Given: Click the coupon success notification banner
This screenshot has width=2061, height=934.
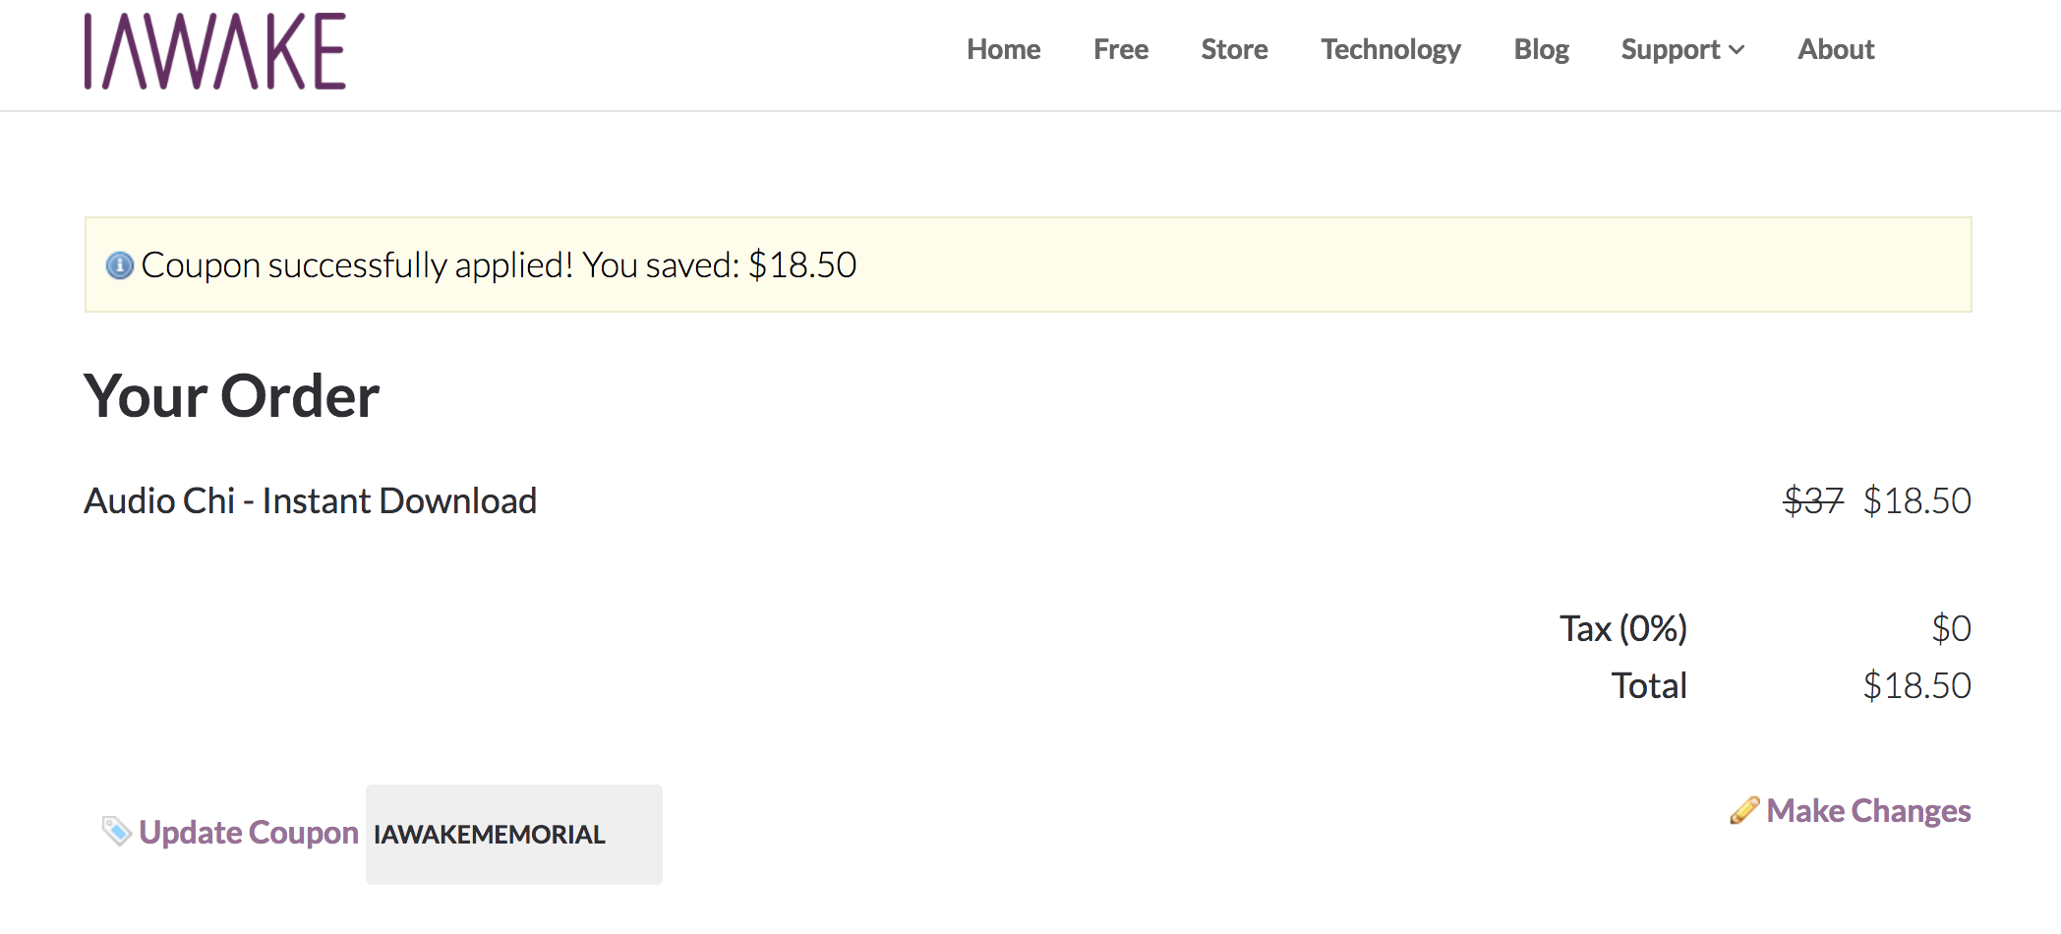Looking at the screenshot, I should click(x=1029, y=264).
